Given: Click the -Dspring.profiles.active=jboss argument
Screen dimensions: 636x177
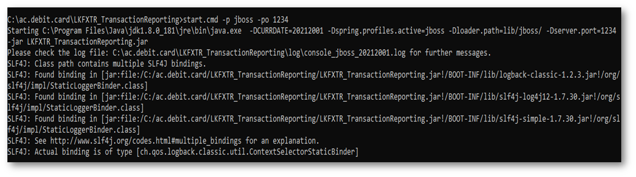Looking at the screenshot, I should point(386,31).
